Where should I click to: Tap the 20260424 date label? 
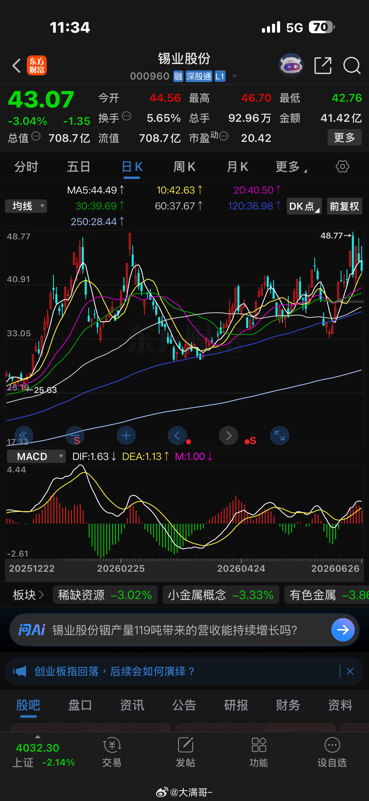click(241, 568)
